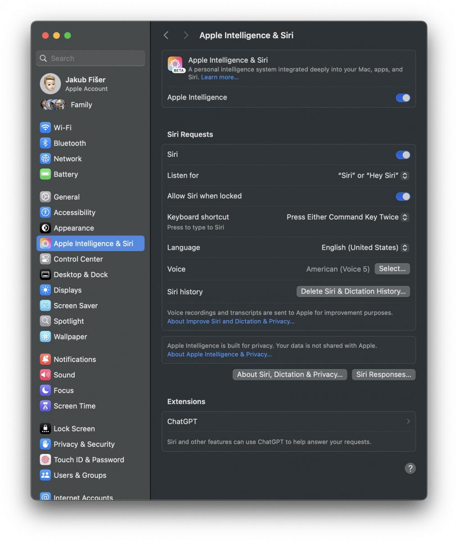458x541 pixels.
Task: Select Apple Intelligence & Siri sidebar item
Action: pos(91,243)
